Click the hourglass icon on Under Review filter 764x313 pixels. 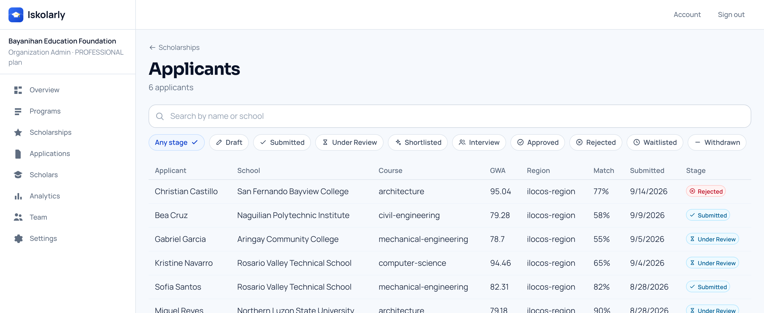pyautogui.click(x=325, y=142)
